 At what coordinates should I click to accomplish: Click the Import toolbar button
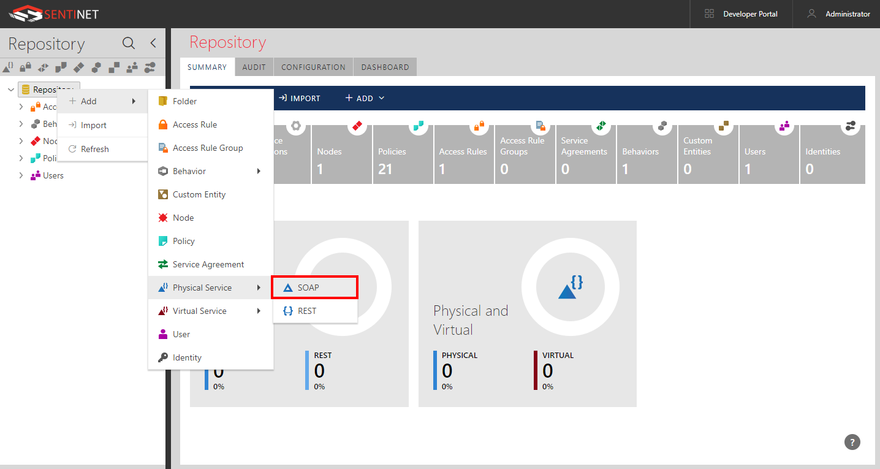coord(300,98)
